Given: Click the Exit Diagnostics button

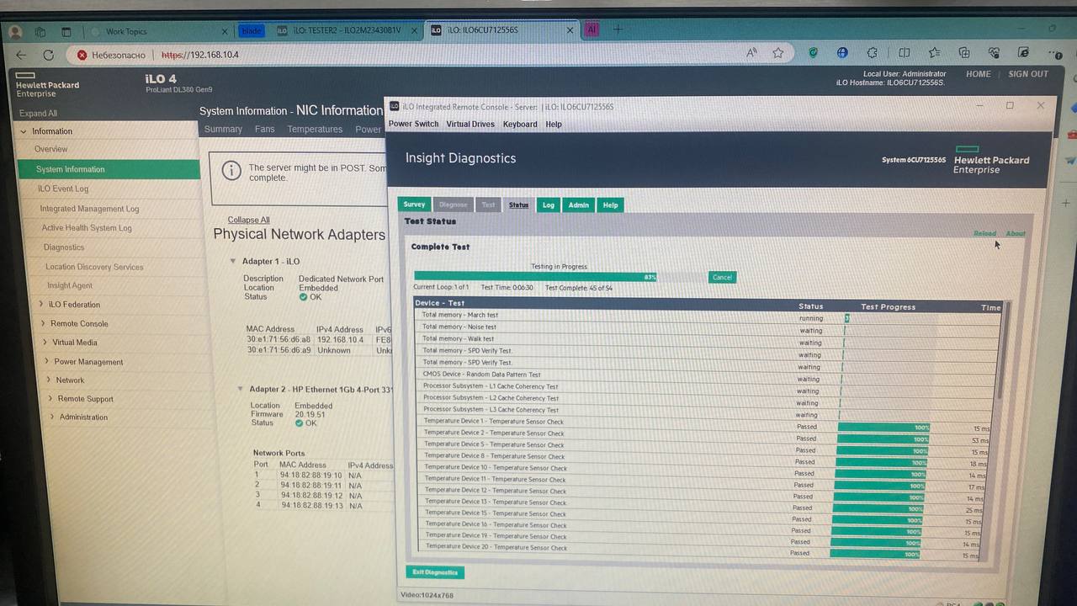Looking at the screenshot, I should coord(435,572).
